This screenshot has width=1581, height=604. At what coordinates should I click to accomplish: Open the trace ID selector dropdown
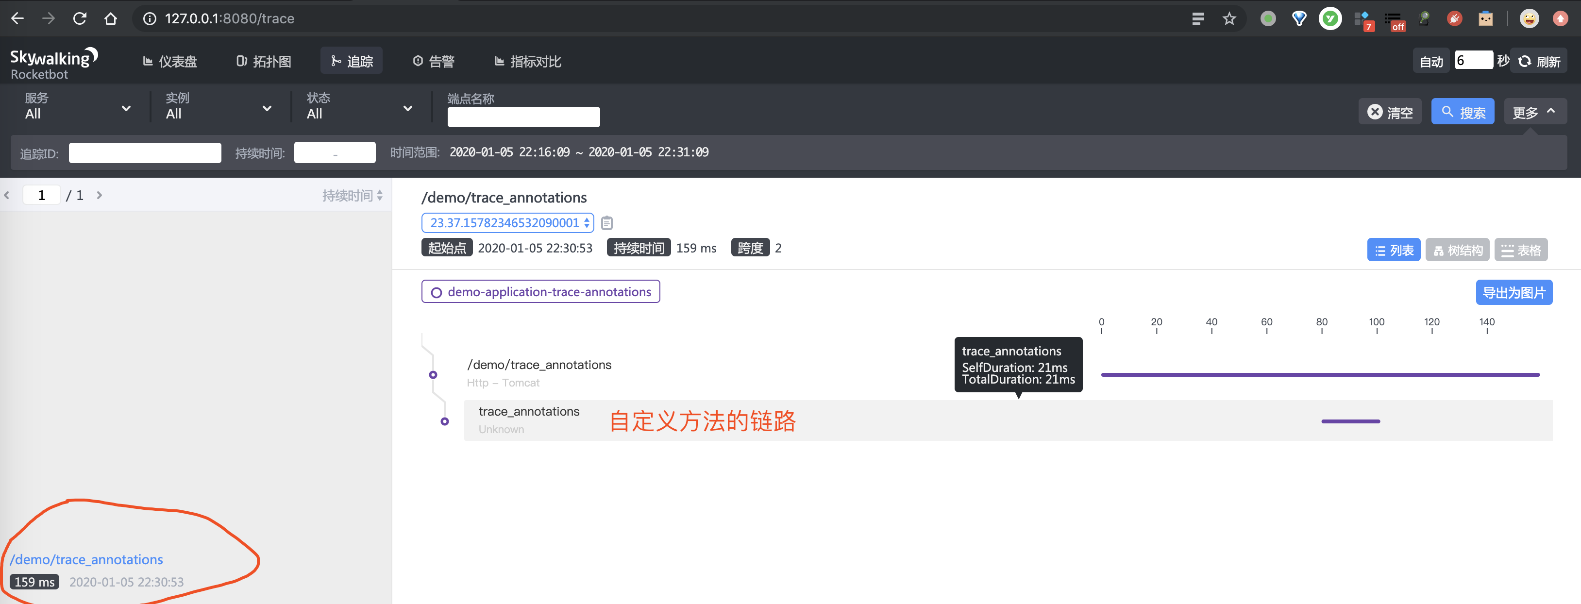pos(507,223)
